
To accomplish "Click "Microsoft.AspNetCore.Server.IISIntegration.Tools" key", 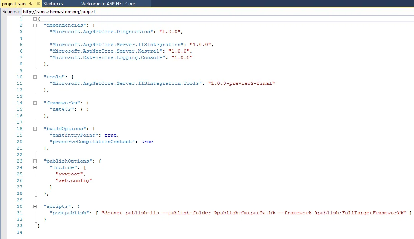I will pos(126,83).
